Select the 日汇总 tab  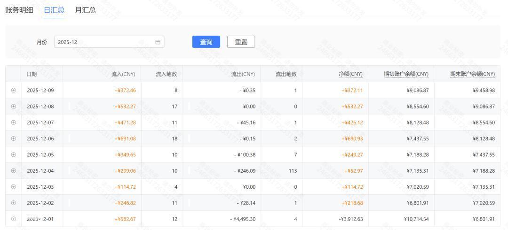54,10
